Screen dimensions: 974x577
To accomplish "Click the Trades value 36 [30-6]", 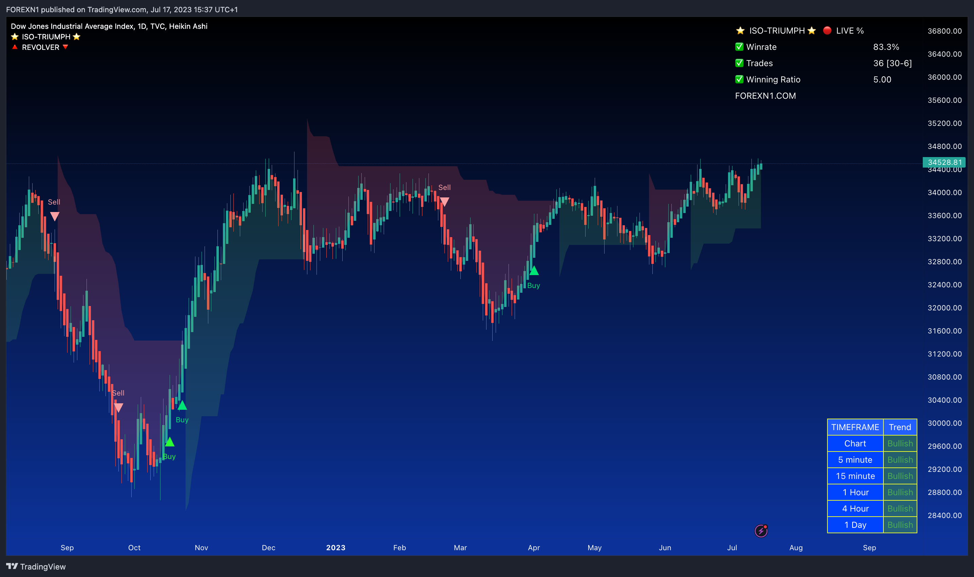I will (x=892, y=63).
